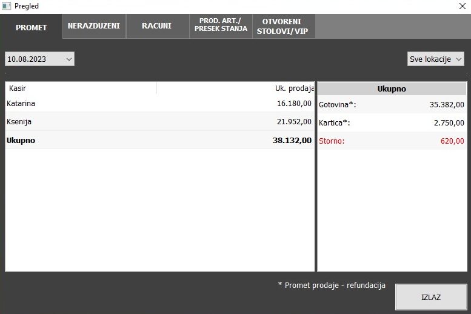This screenshot has width=471, height=314.
Task: Click the Ukupno header in right panel
Action: coord(392,89)
